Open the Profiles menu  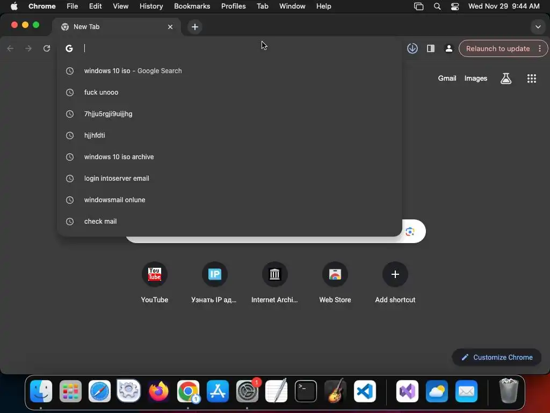pos(233,6)
